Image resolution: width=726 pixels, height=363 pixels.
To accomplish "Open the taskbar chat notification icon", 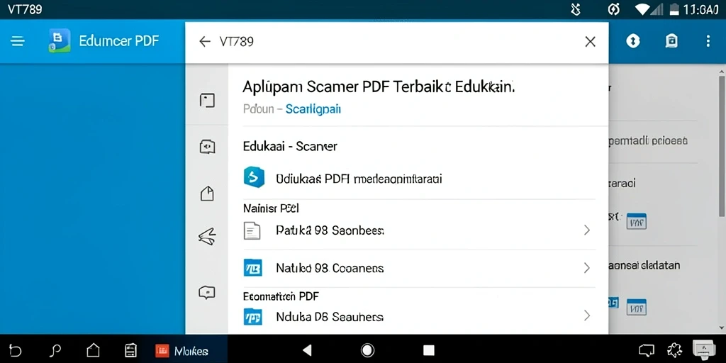I will coord(646,350).
